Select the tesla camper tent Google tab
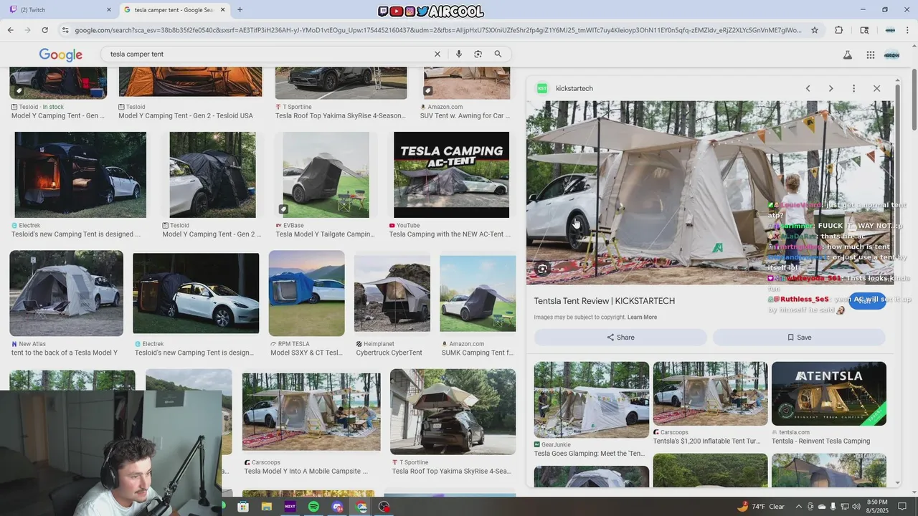918x516 pixels. pos(174,10)
